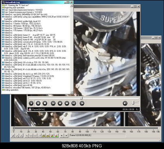
Task: Set selection mark-out in VirtualDub toolbar
Action: pos(66,136)
